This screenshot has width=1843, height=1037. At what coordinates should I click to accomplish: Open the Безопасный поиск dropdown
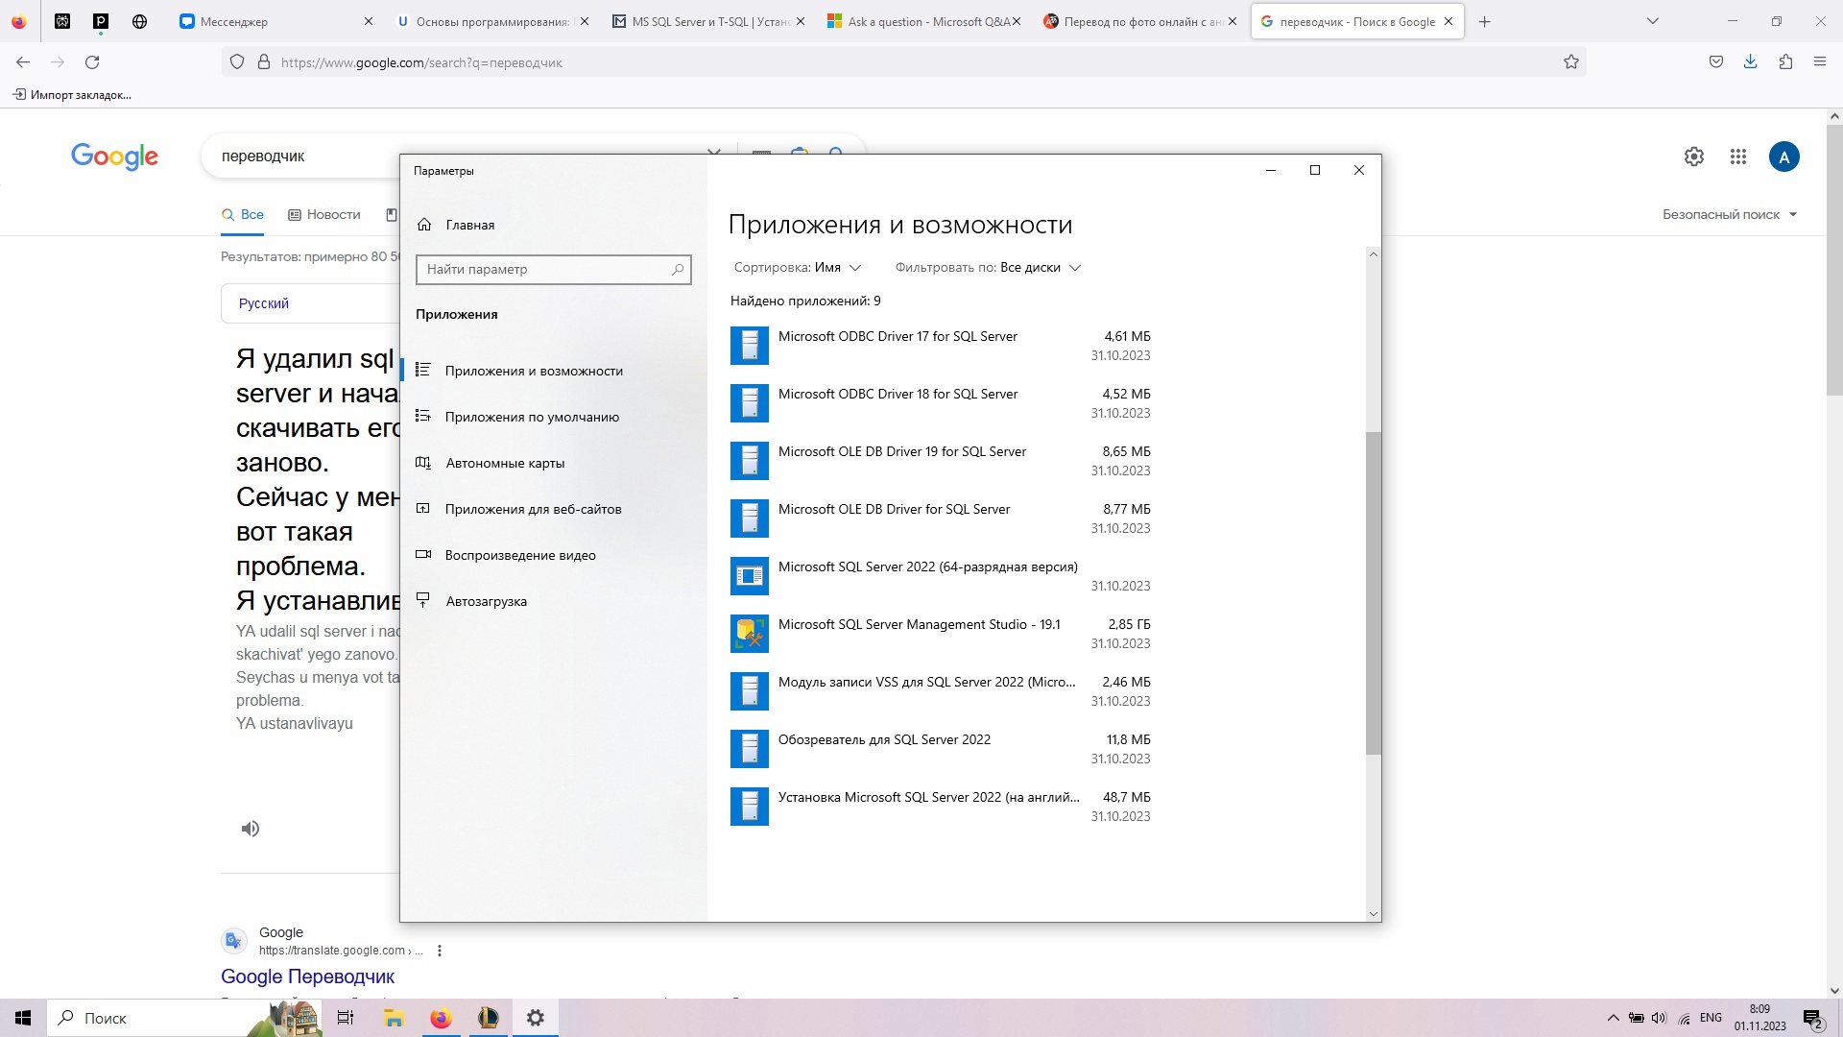(x=1729, y=215)
